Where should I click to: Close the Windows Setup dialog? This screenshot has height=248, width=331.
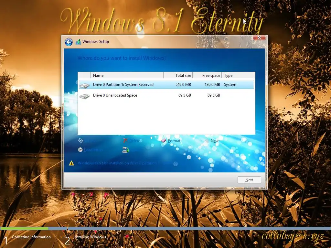click(260, 37)
